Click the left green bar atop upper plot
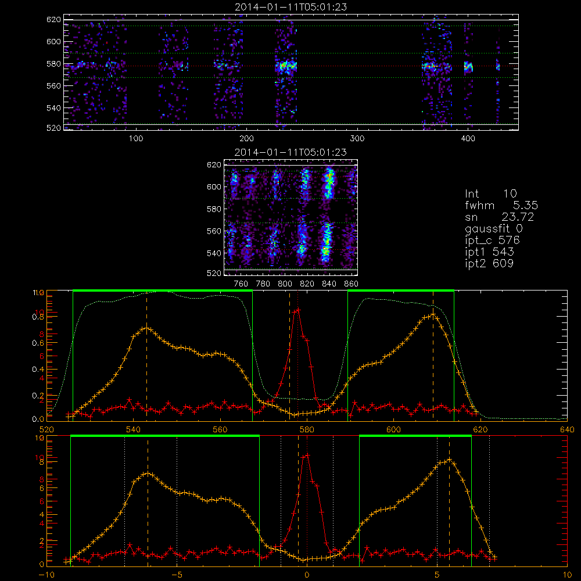This screenshot has width=581, height=581. [163, 291]
